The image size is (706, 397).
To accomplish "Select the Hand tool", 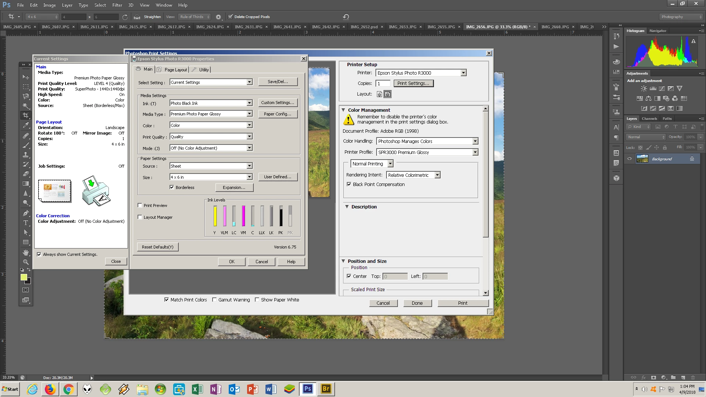I will coord(26,253).
